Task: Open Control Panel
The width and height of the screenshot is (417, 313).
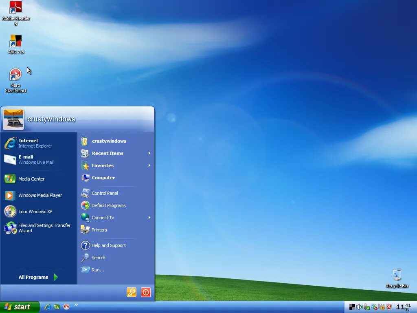Action: [116, 193]
